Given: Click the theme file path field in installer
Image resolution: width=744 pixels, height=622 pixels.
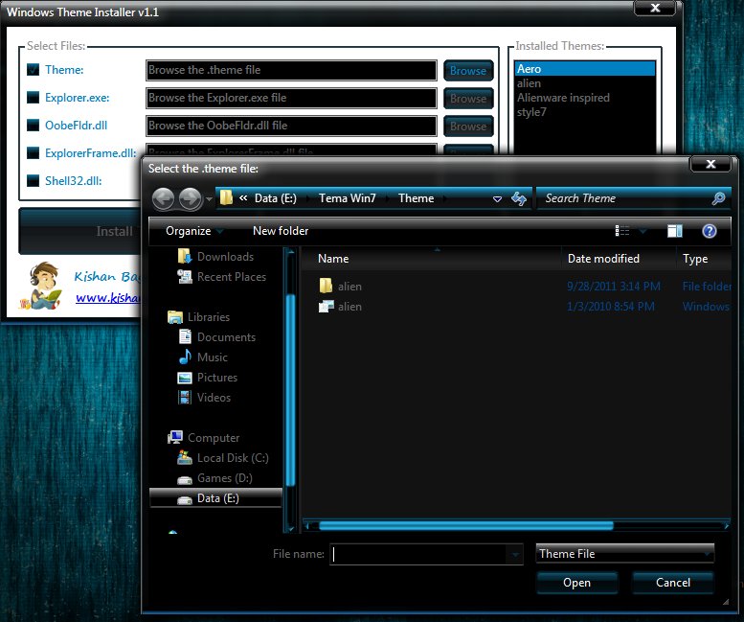Looking at the screenshot, I should (x=291, y=70).
